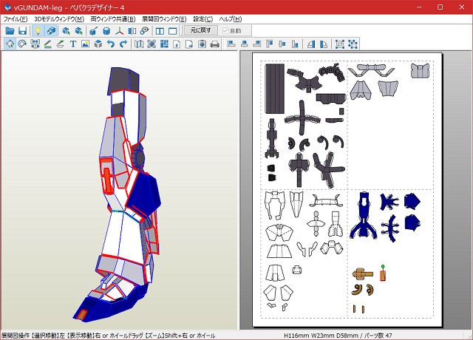The width and height of the screenshot is (473, 340).
Task: Minimize the Pepakura Designer window
Action: (419, 7)
